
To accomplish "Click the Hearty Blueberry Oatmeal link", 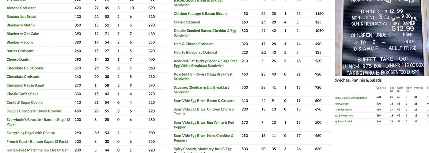I will tap(195, 52).
